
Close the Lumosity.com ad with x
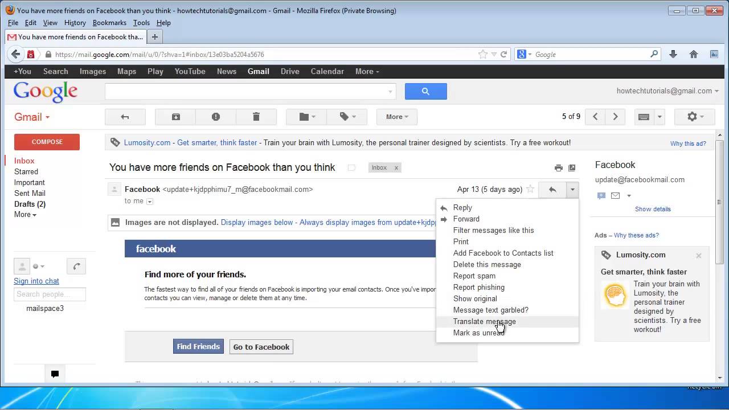699,256
